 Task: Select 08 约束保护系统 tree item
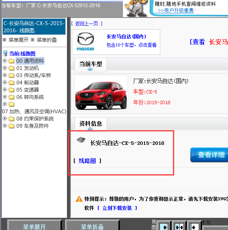(35, 119)
